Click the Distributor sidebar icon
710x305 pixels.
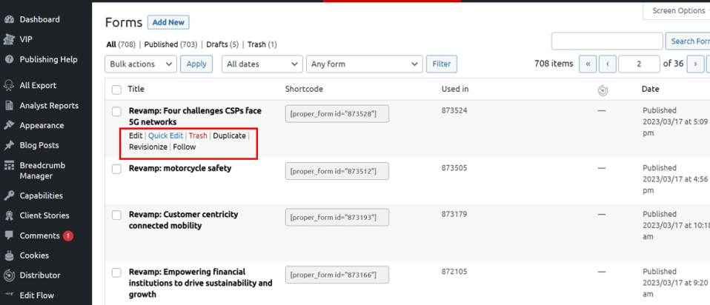(9, 275)
